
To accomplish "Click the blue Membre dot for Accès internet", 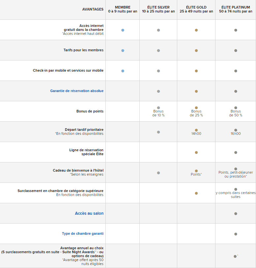I will [x=123, y=30].
